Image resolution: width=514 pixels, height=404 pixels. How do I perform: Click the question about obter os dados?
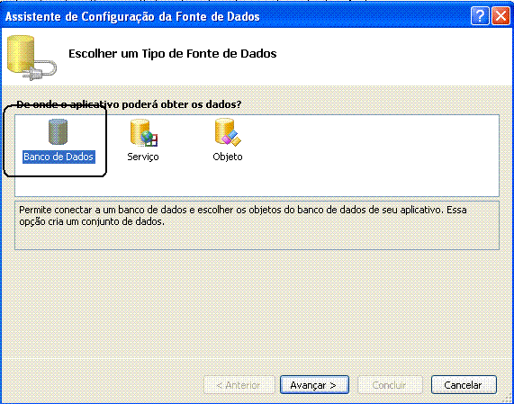click(x=129, y=104)
